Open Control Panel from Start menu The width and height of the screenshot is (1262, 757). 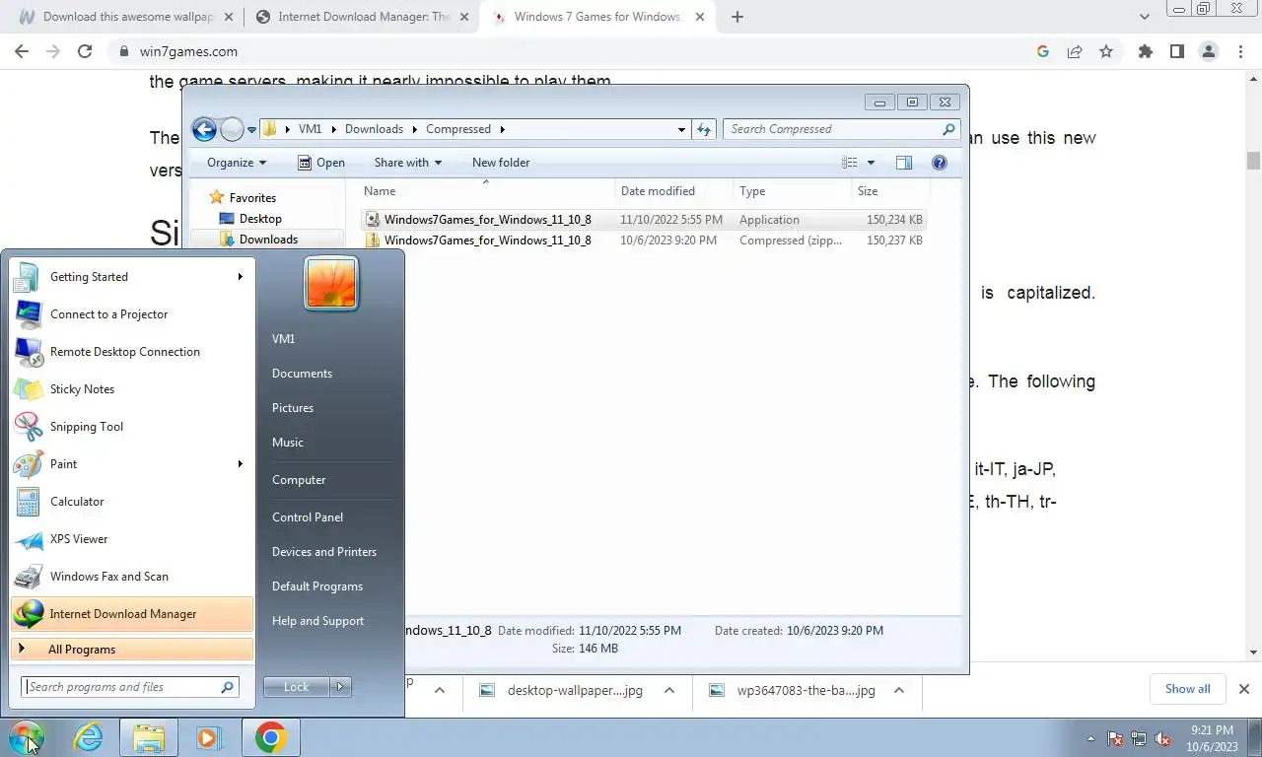[308, 517]
